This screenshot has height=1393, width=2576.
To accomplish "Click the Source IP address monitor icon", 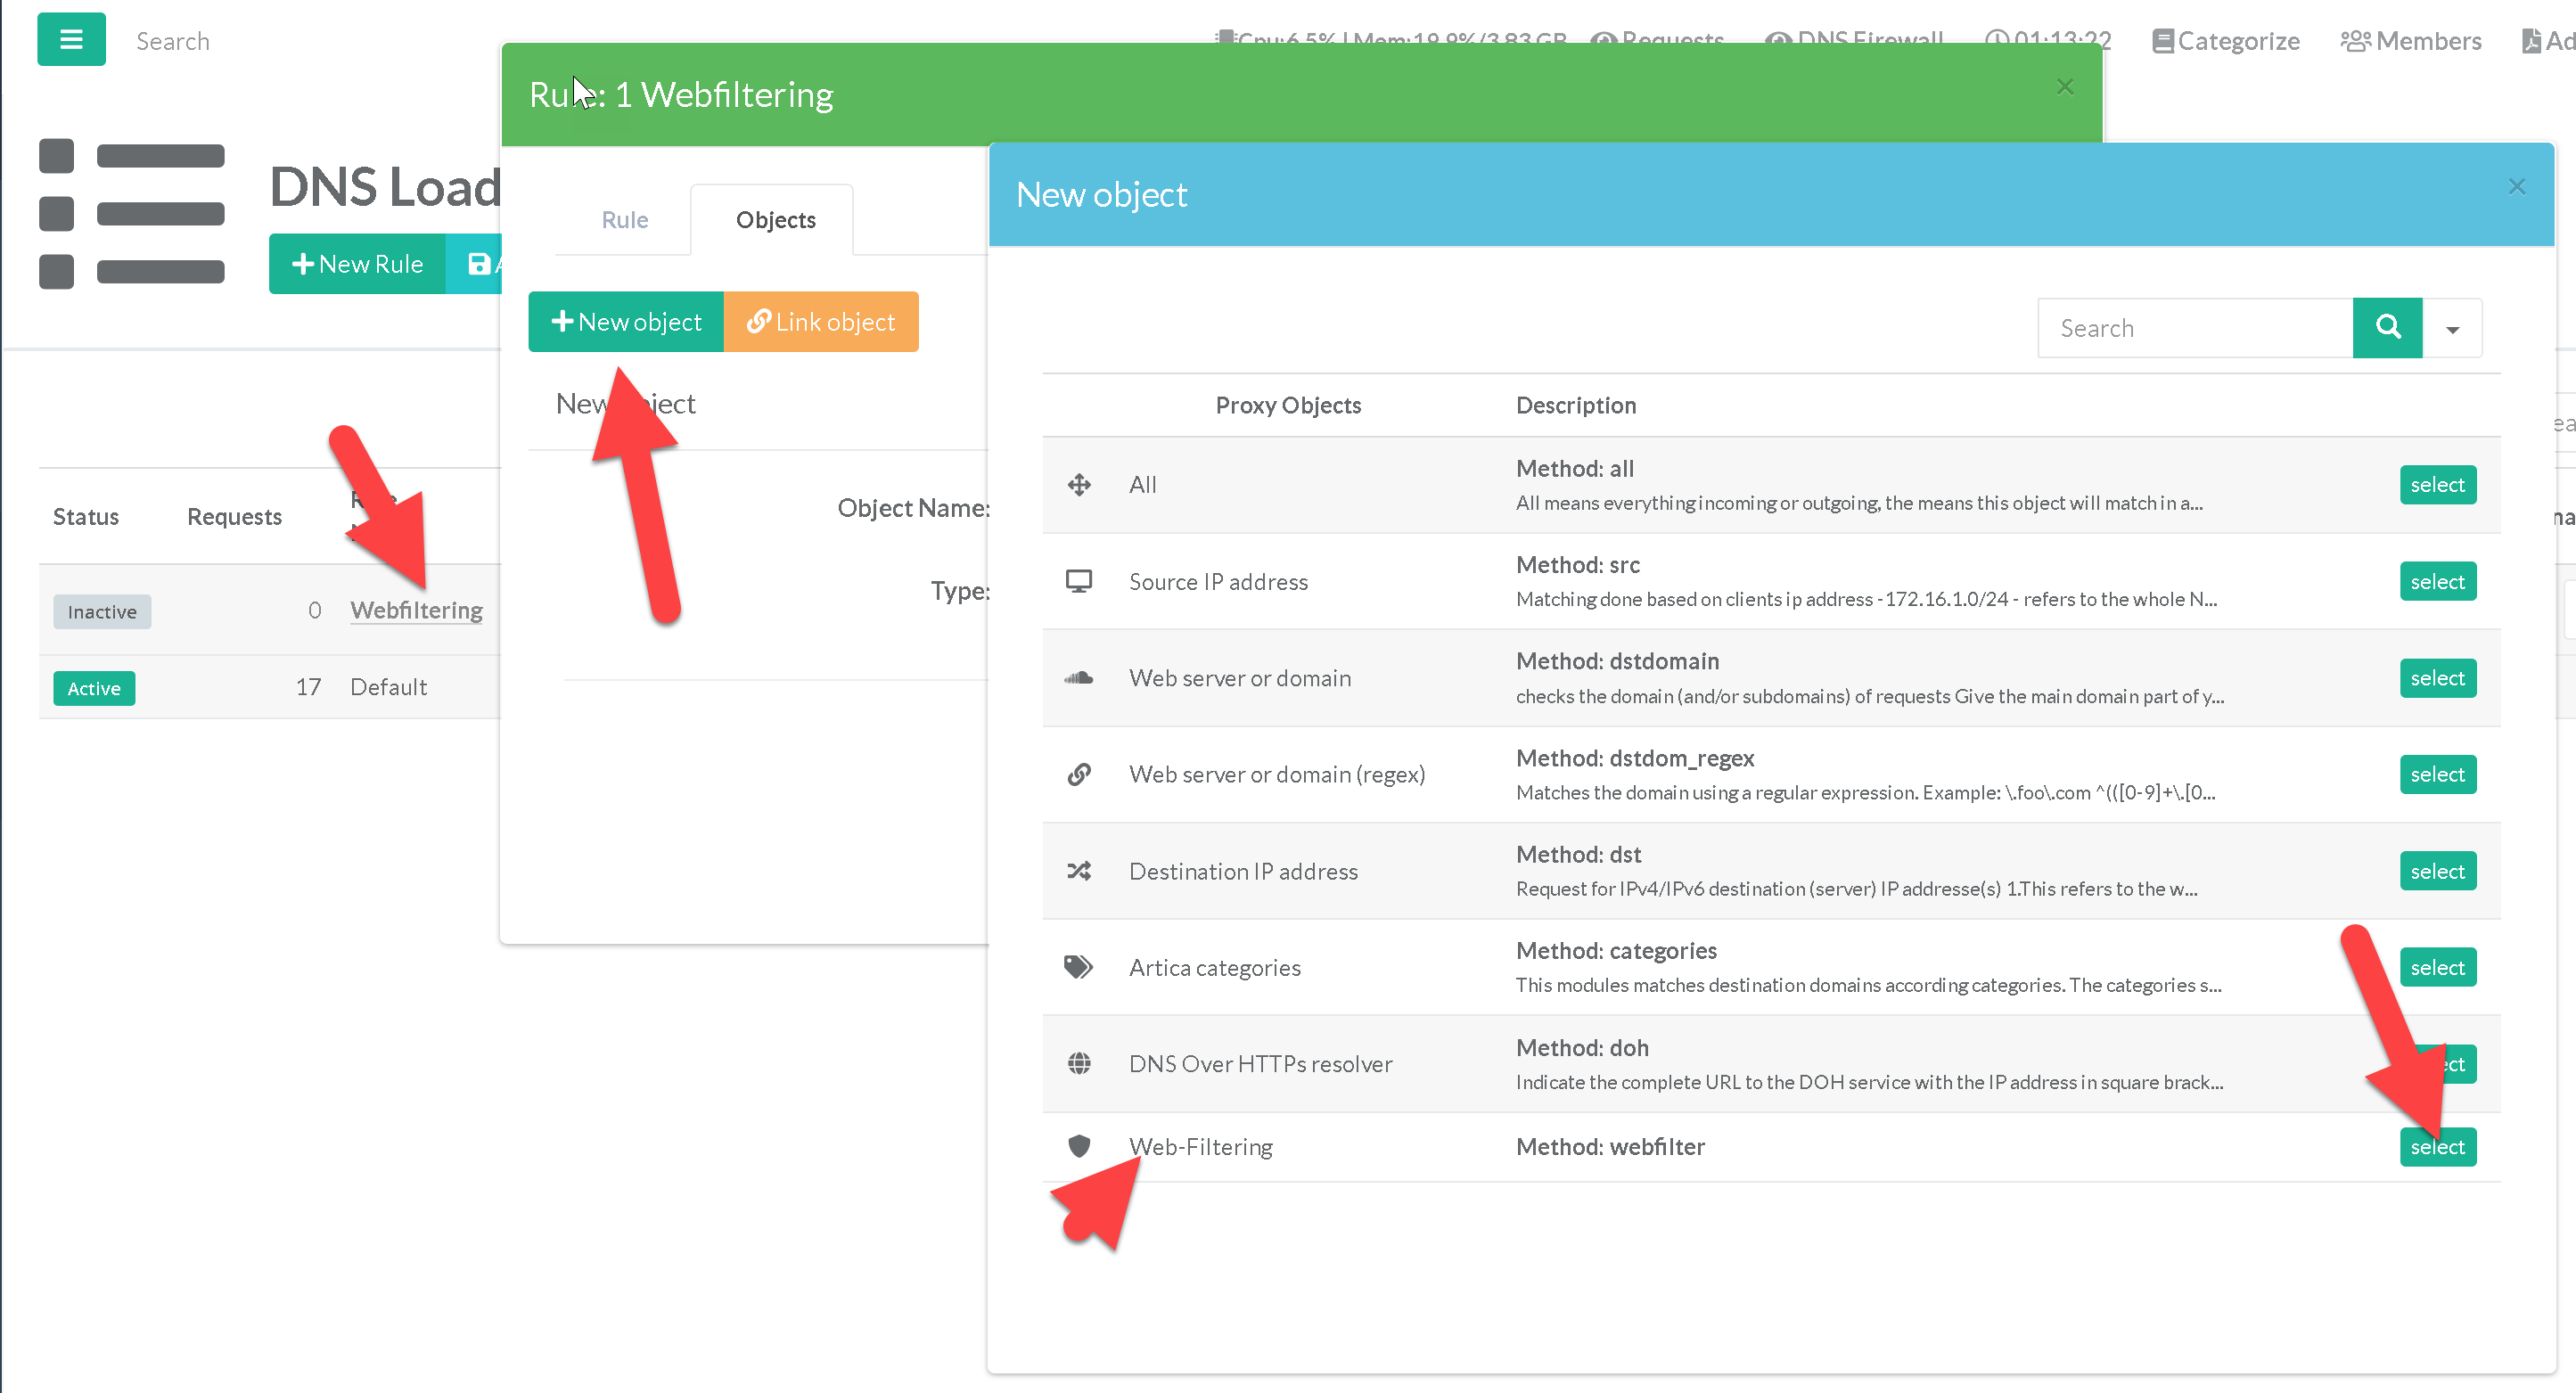I will pyautogui.click(x=1079, y=581).
